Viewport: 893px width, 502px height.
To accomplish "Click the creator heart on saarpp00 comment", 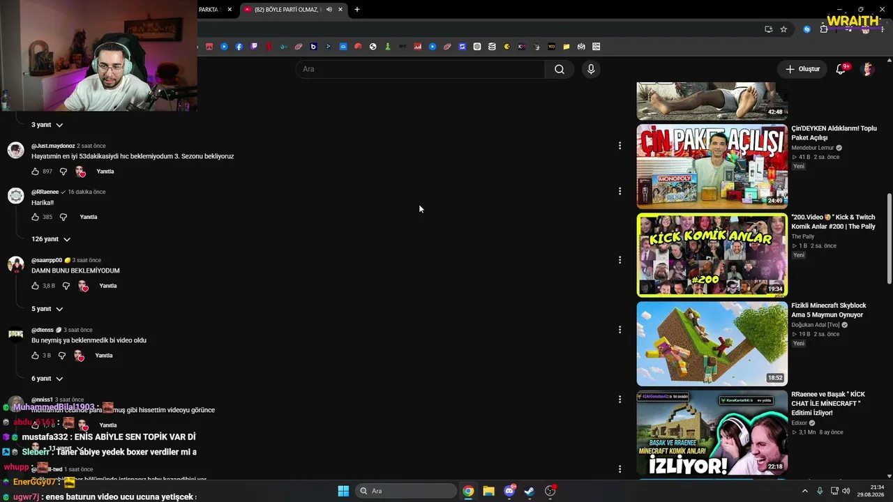I will (83, 286).
